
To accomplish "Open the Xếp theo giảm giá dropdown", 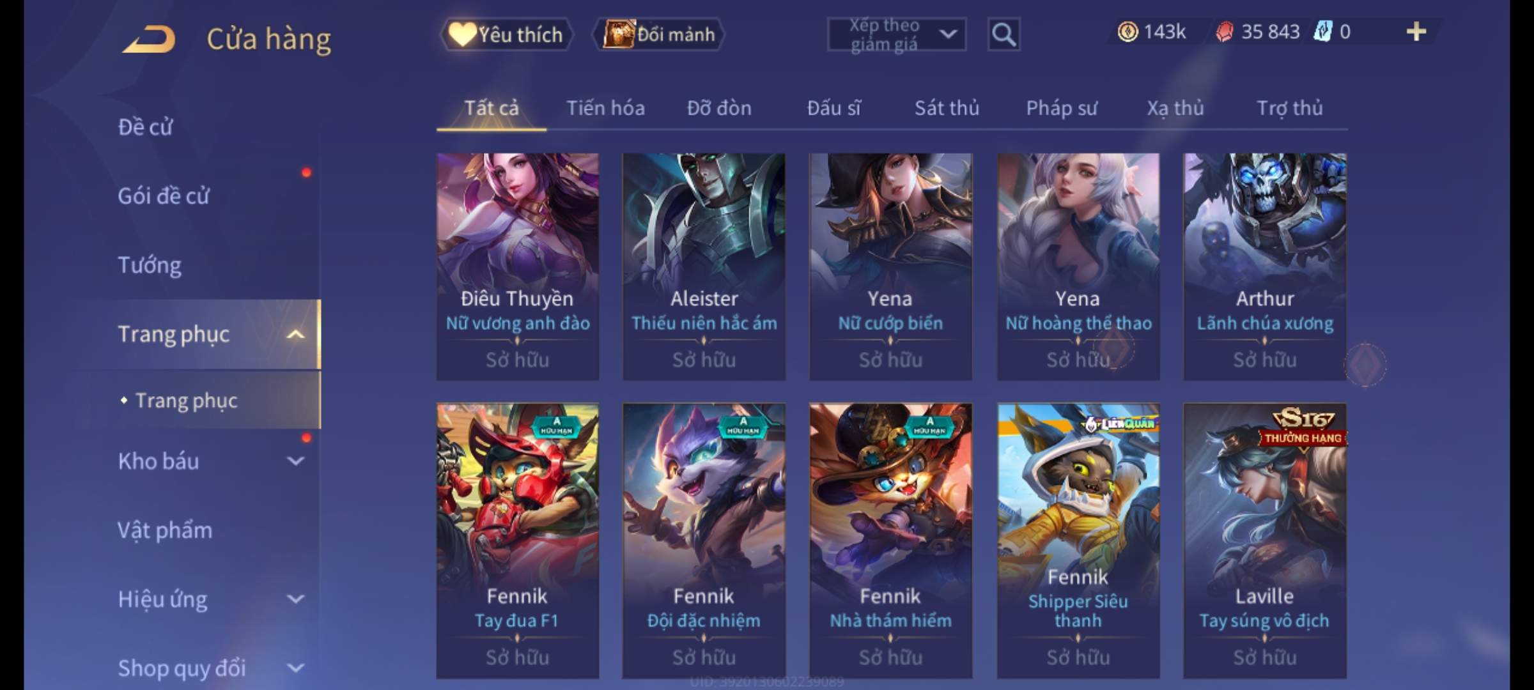I will 897,34.
